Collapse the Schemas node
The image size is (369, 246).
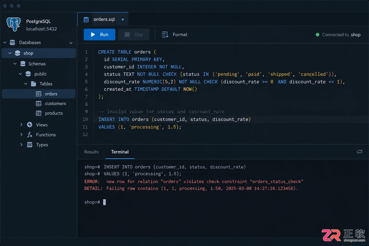[x=15, y=64]
